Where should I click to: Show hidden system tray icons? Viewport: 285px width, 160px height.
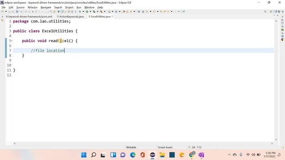pyautogui.click(x=229, y=155)
